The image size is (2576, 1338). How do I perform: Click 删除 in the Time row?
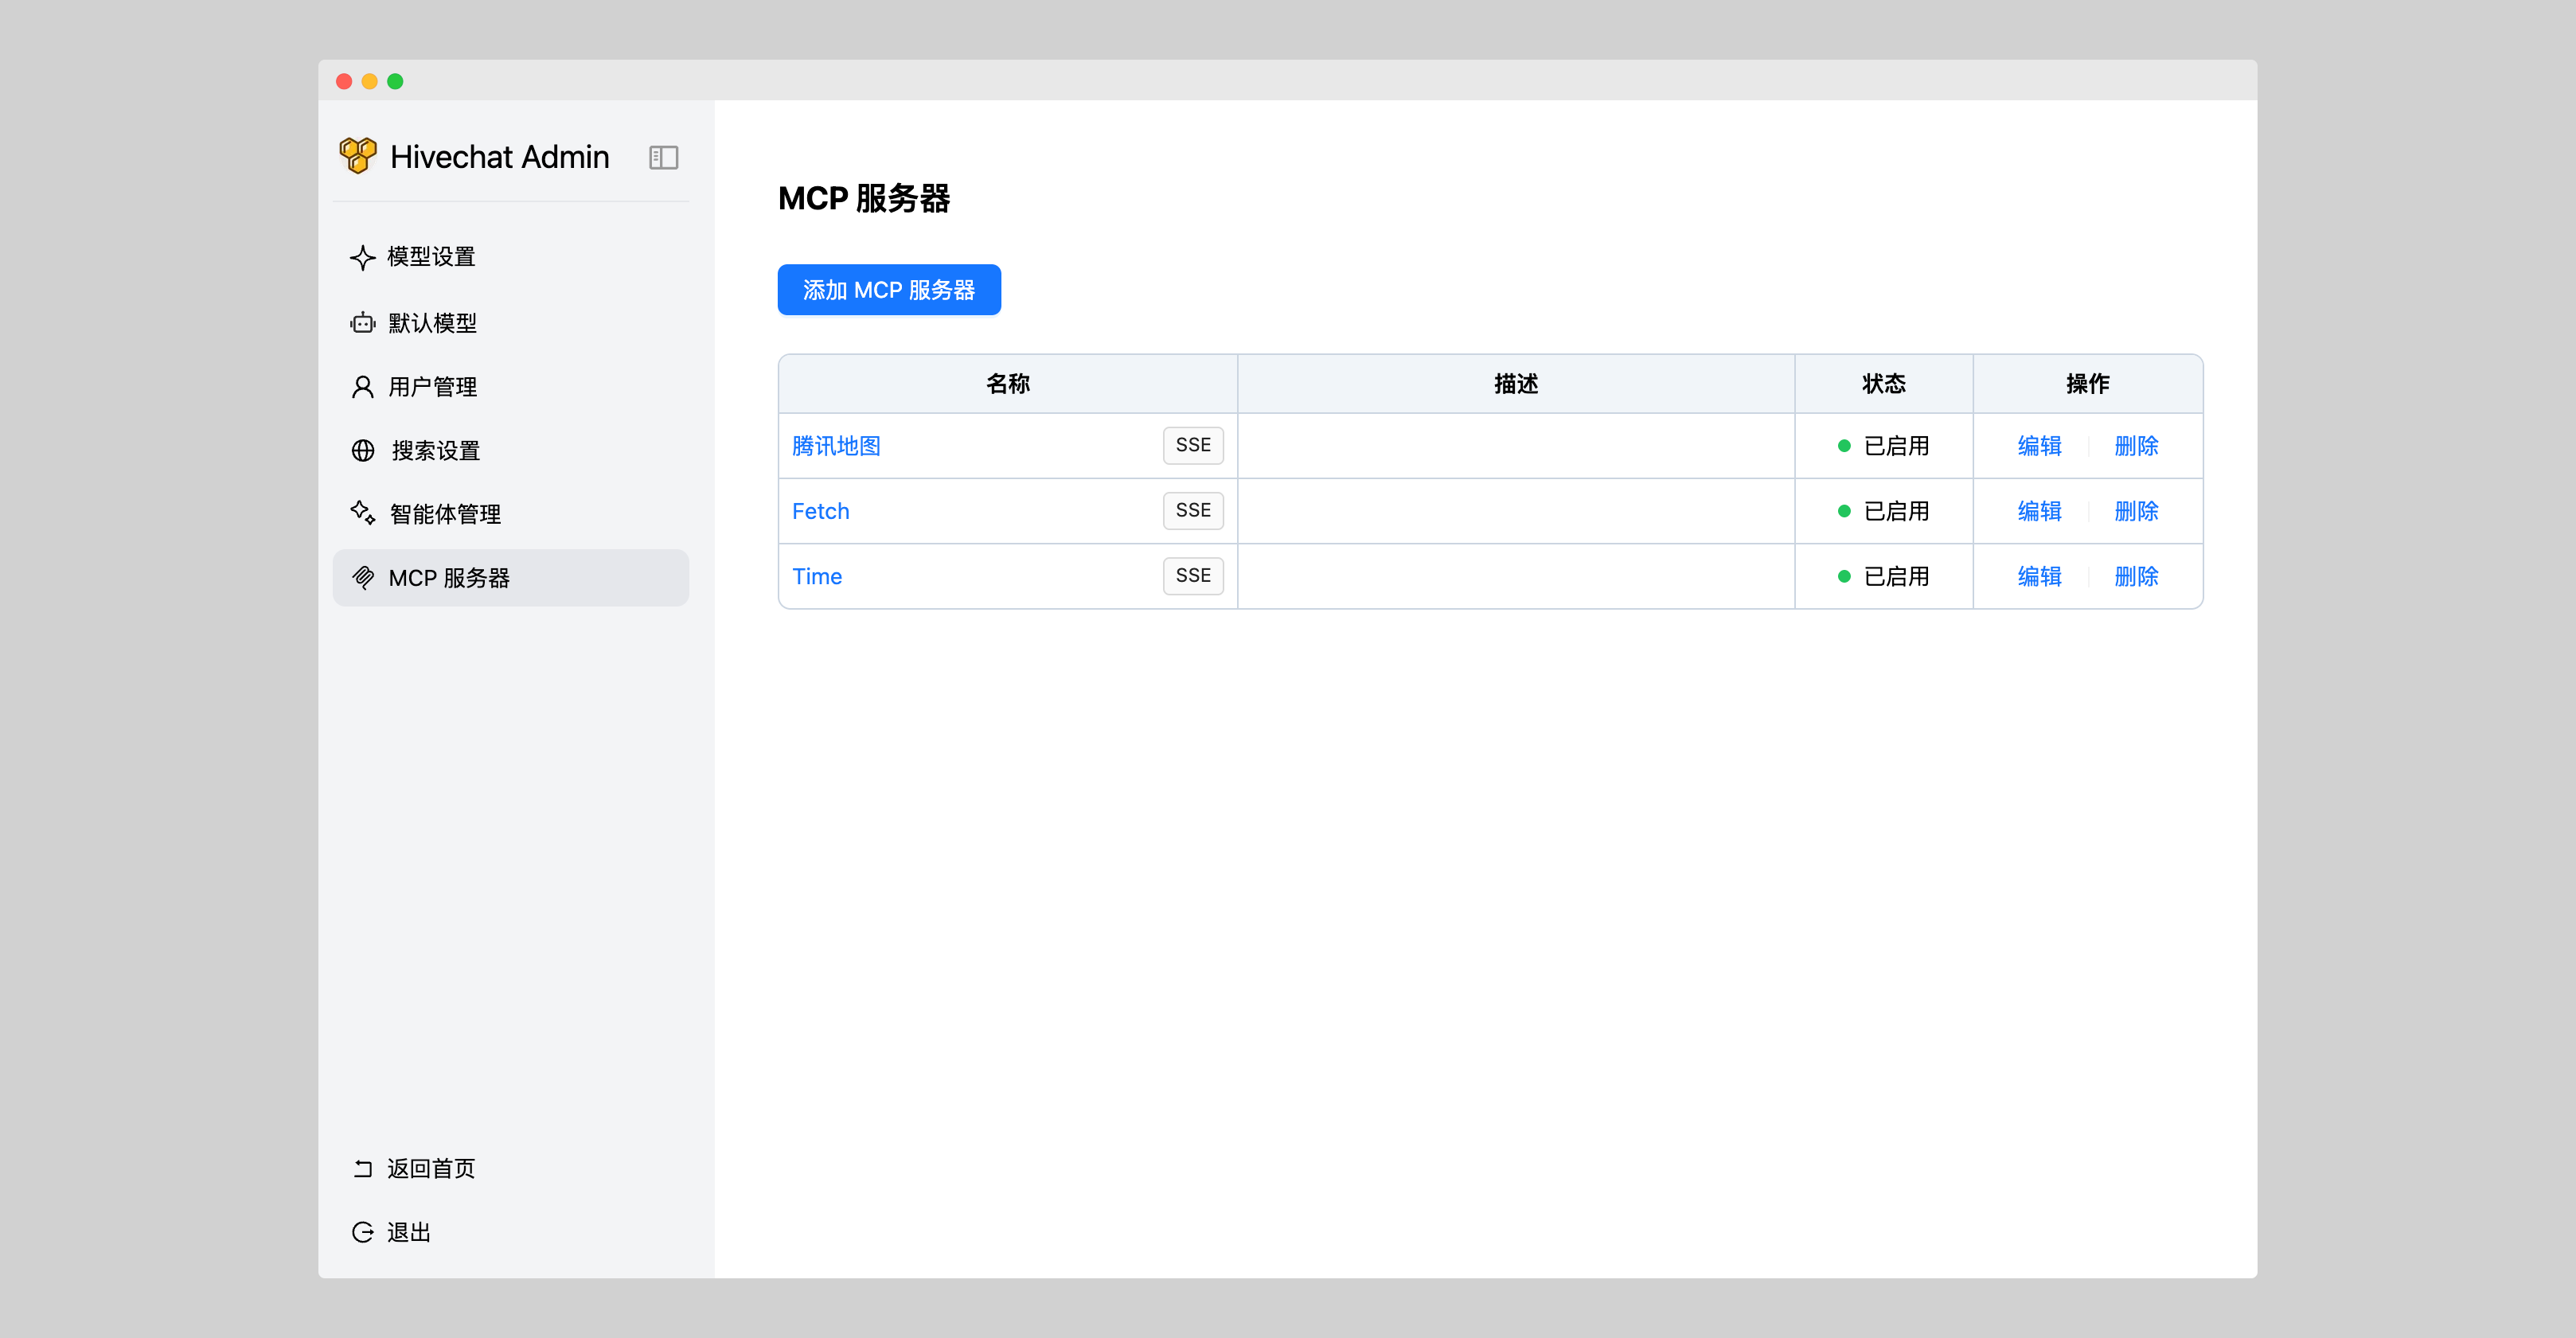pyautogui.click(x=2136, y=576)
